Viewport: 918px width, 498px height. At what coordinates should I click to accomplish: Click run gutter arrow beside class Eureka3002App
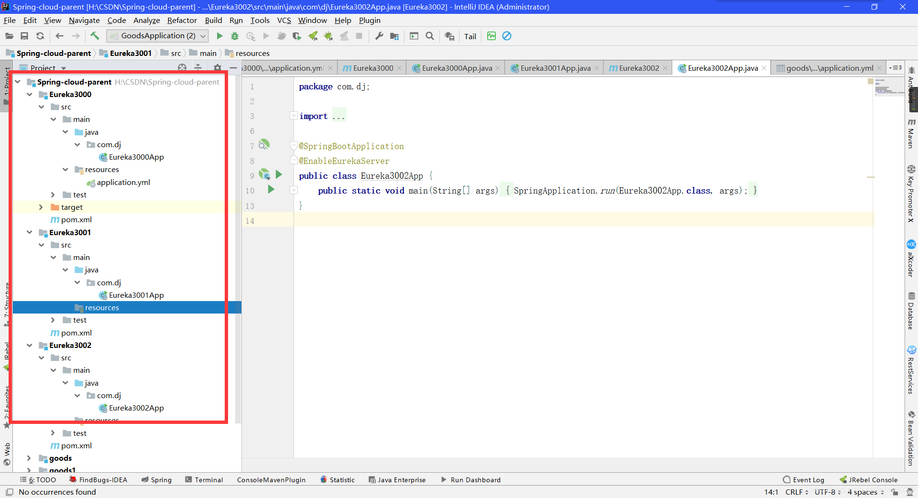click(x=279, y=175)
